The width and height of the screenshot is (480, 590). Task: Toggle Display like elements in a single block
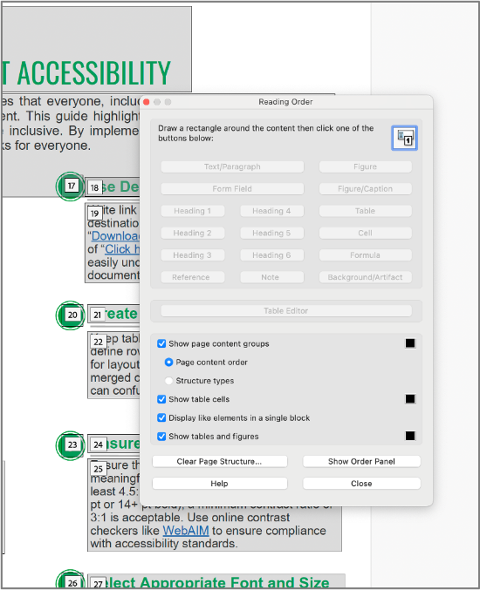coord(161,417)
